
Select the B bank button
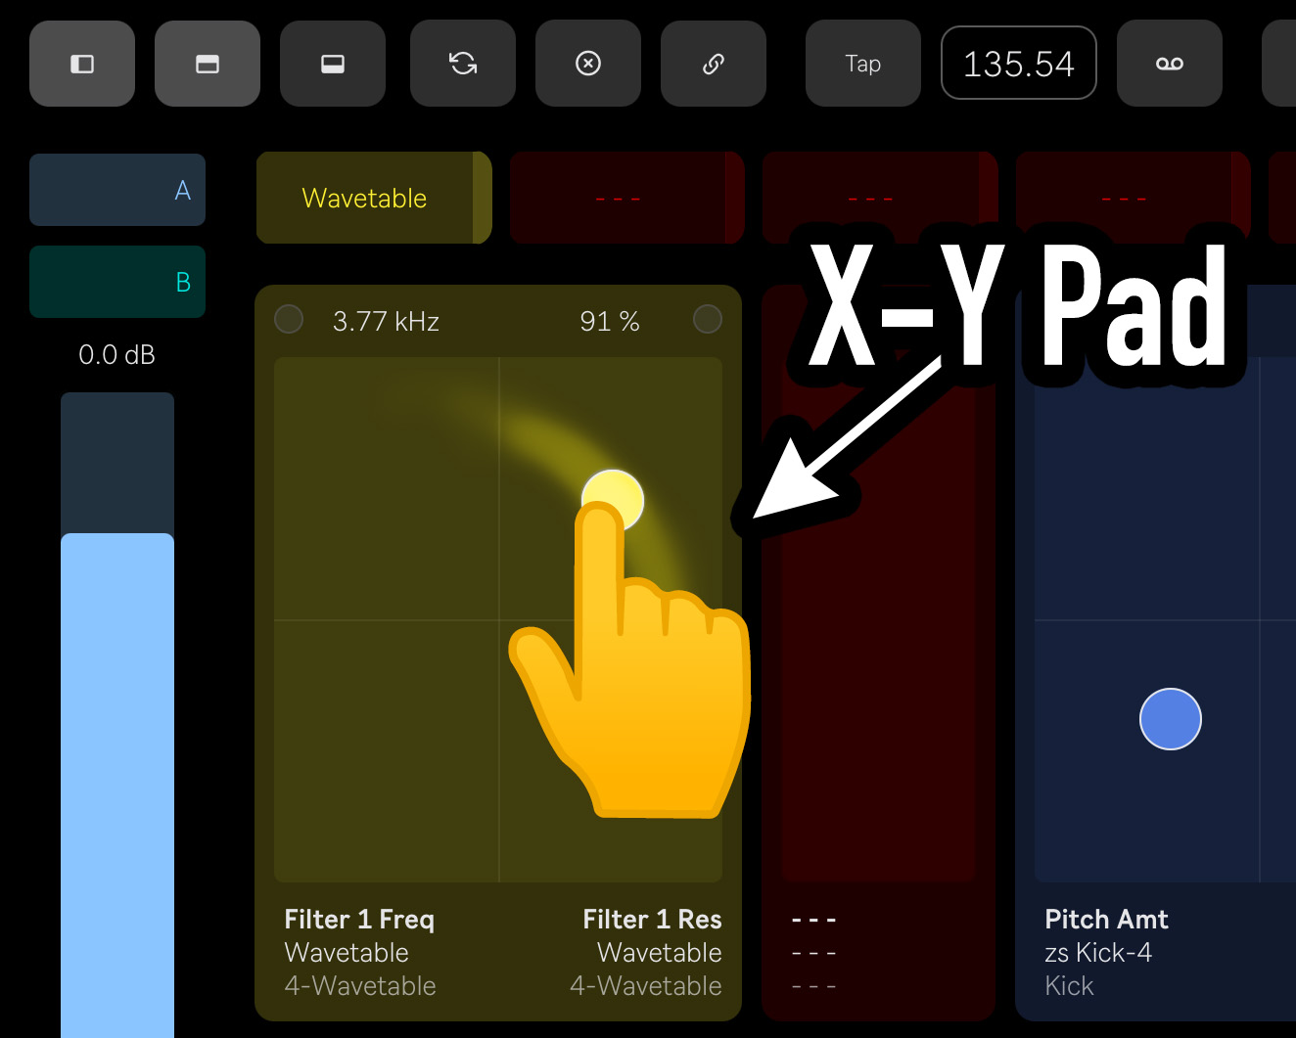tap(117, 282)
